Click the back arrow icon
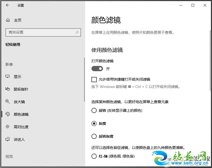This screenshot has width=212, height=168. click(7, 5)
